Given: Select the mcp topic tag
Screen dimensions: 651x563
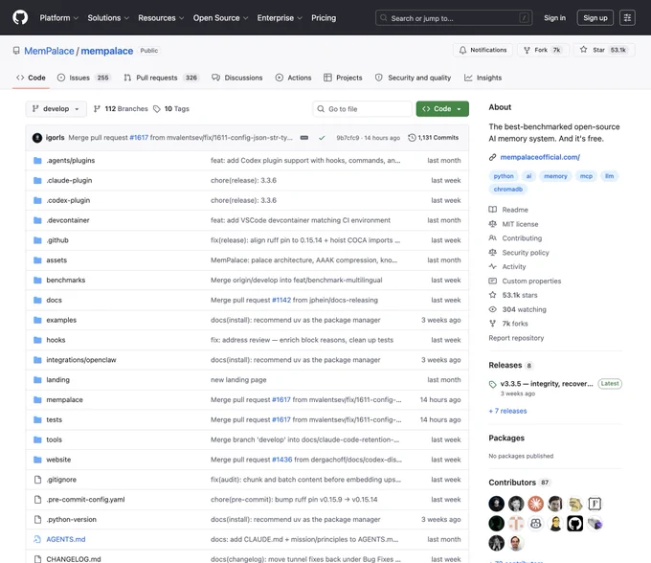Looking at the screenshot, I should click(586, 176).
